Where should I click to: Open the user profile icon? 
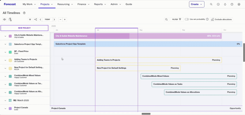[239, 4]
